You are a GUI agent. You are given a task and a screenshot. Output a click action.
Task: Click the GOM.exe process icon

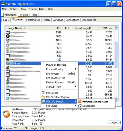point(8,63)
